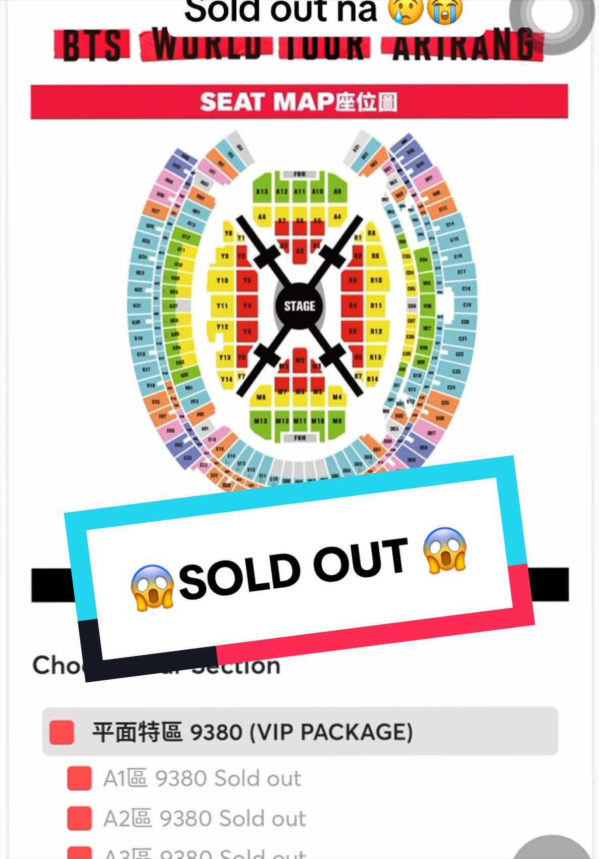Viewport: 599px width, 859px height.
Task: Select yellow section R12 on the seat map
Action: (x=376, y=331)
